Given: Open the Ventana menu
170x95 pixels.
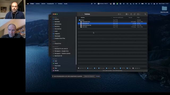Looking at the screenshot, I should [x=60, y=4].
